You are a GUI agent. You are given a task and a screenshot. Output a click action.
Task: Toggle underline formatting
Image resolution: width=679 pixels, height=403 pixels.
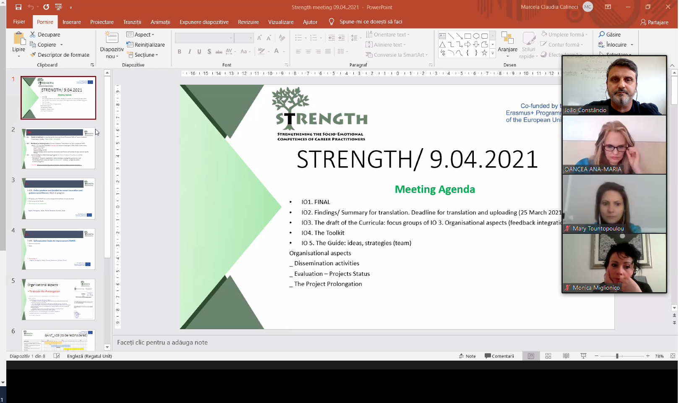199,51
